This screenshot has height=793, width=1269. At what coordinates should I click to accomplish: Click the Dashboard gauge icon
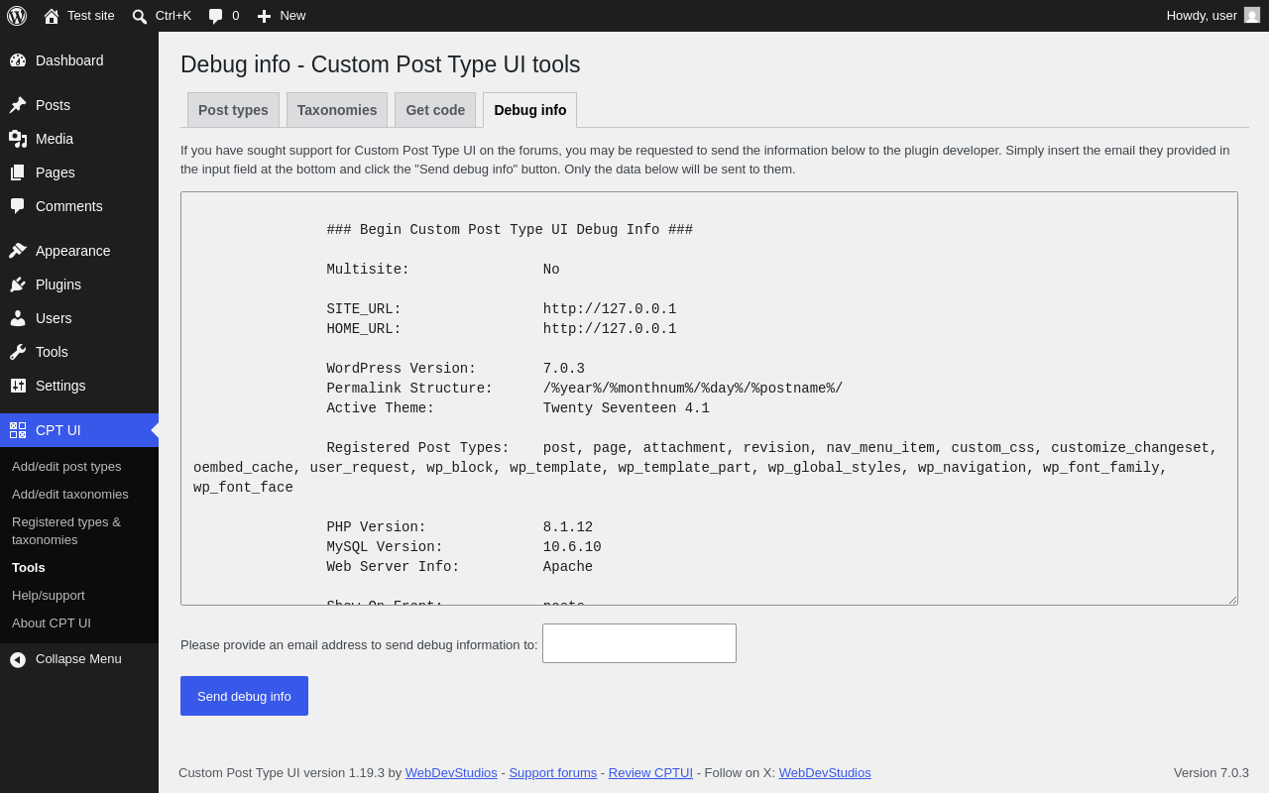(18, 60)
